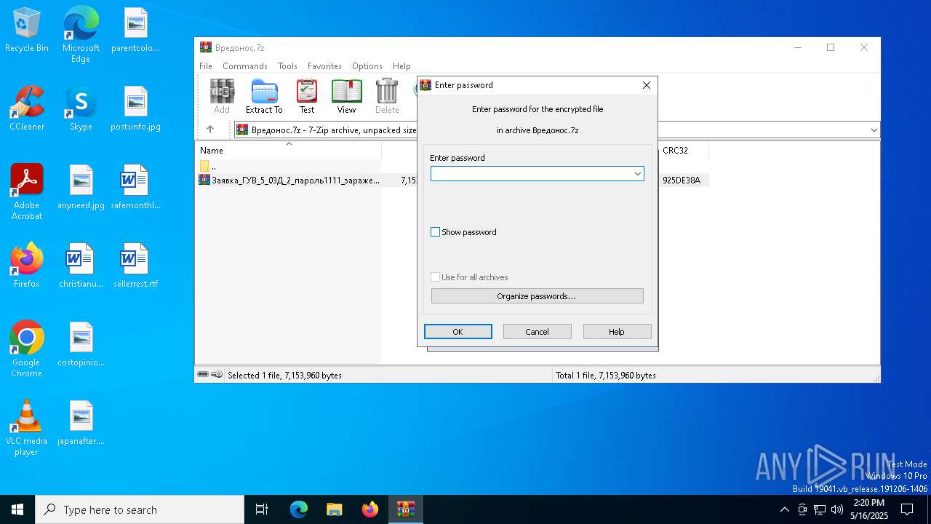Click WinRAR icon on the taskbar

(405, 509)
